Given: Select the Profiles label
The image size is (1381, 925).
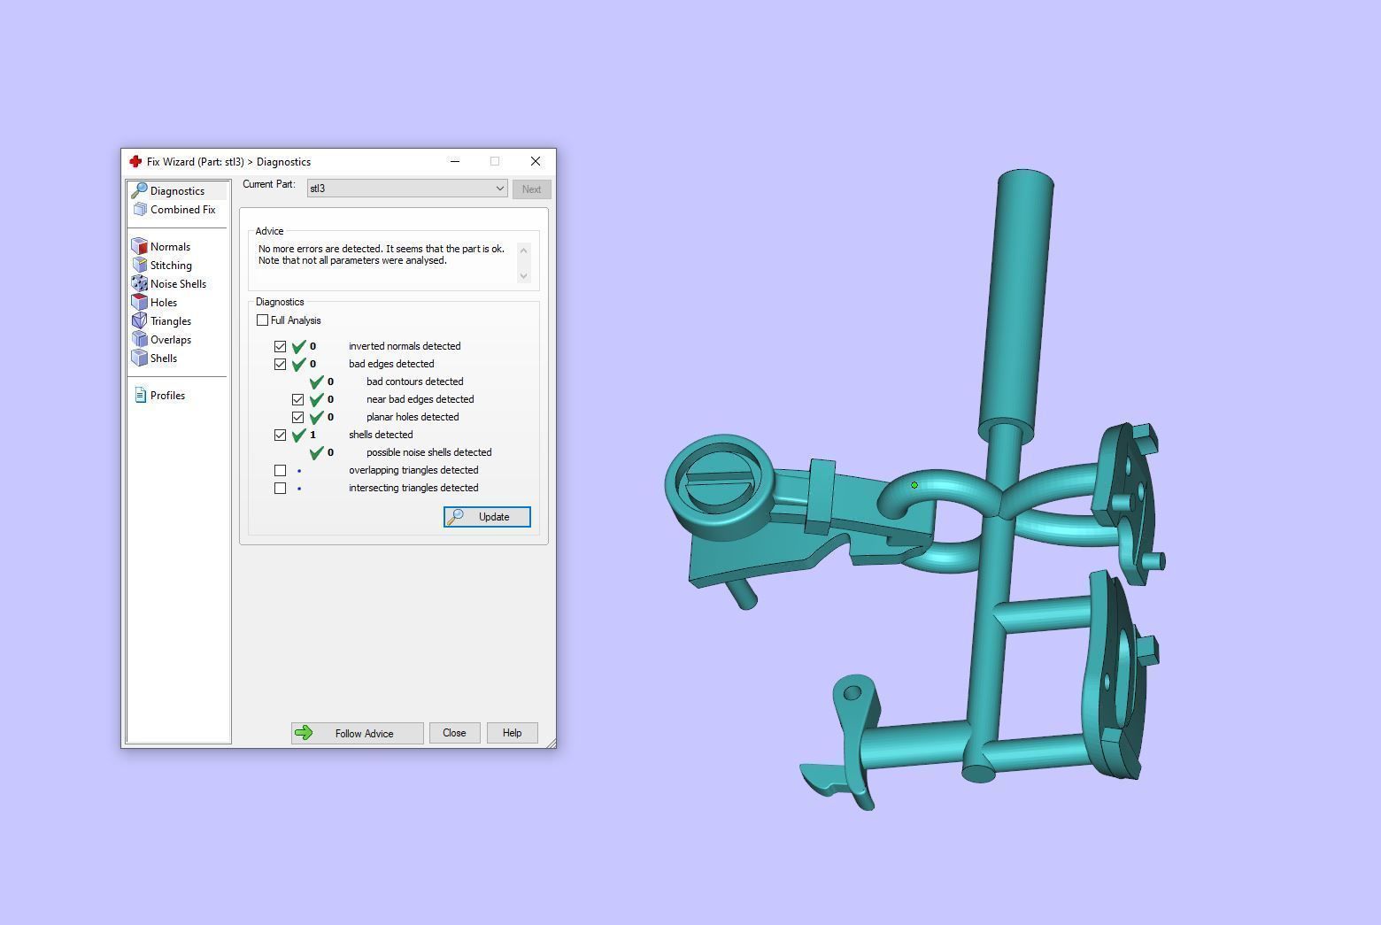Looking at the screenshot, I should 167,396.
